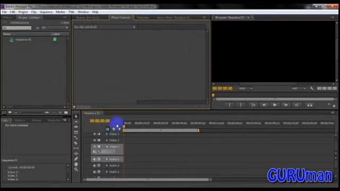The image size is (340, 191).
Task: Open the Edit menu
Action: coord(12,12)
